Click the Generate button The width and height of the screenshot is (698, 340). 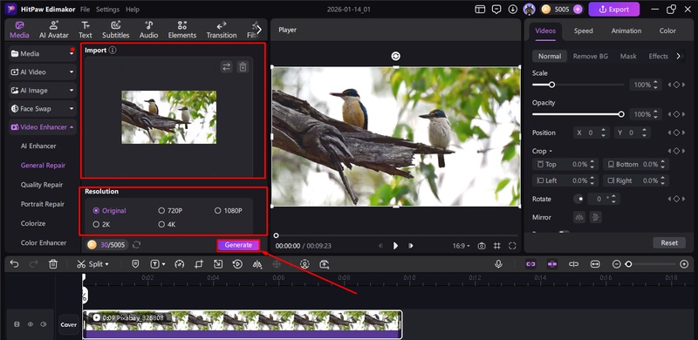tap(238, 245)
